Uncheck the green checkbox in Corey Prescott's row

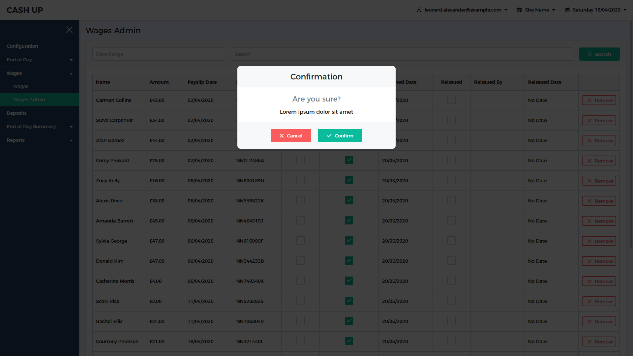point(349,160)
